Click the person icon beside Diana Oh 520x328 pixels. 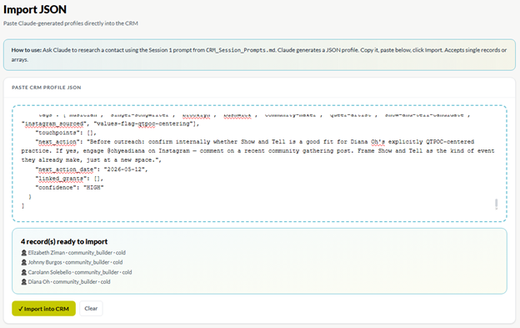(24, 282)
